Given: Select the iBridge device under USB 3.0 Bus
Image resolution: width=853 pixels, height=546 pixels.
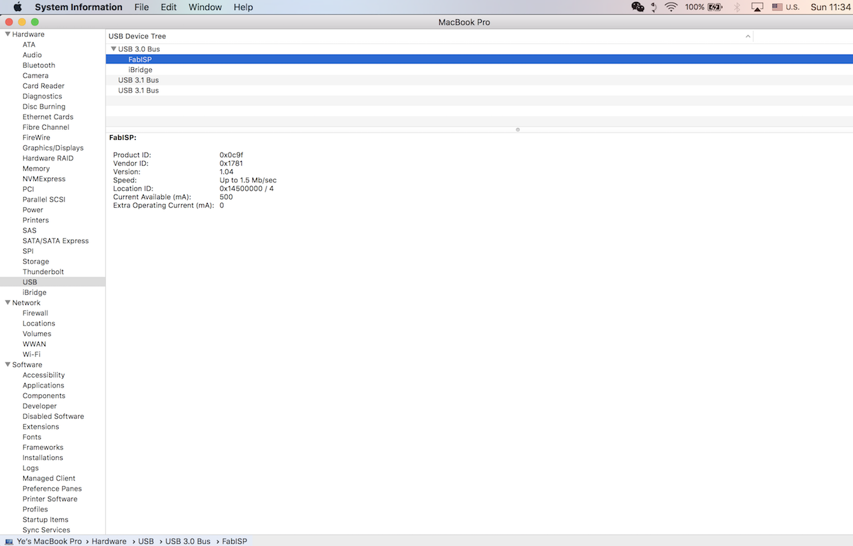Looking at the screenshot, I should click(x=479, y=70).
